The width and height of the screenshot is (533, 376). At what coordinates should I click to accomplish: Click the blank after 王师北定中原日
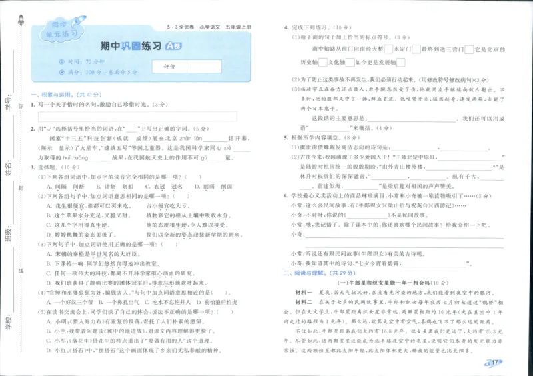470,157
